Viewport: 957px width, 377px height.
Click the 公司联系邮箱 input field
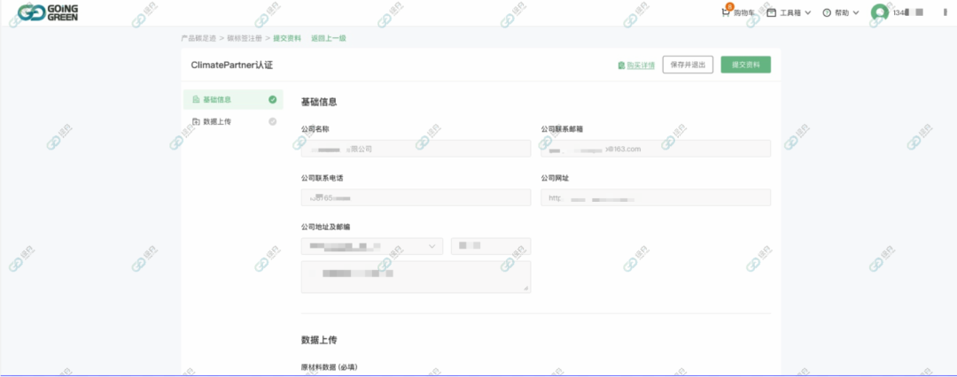[x=656, y=149]
